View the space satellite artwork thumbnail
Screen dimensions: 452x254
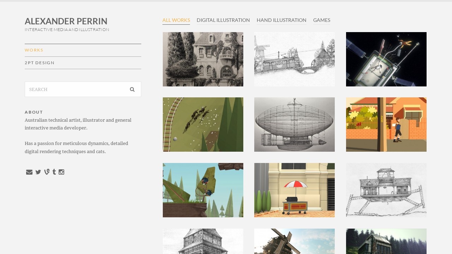386,59
